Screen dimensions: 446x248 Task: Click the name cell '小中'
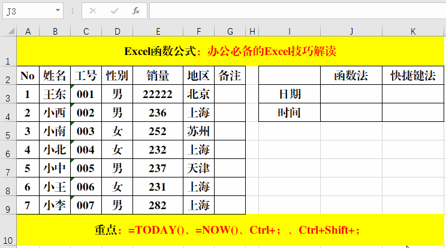(55, 169)
